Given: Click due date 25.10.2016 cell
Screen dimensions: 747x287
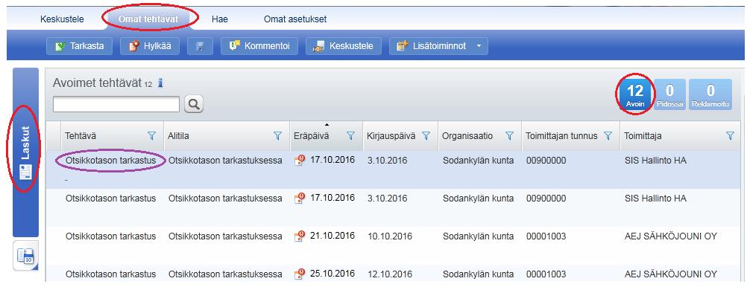Looking at the screenshot, I should (x=332, y=274).
